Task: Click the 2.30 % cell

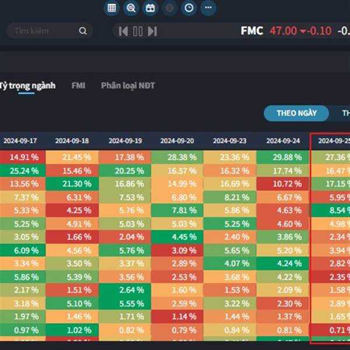Action: tap(283, 303)
